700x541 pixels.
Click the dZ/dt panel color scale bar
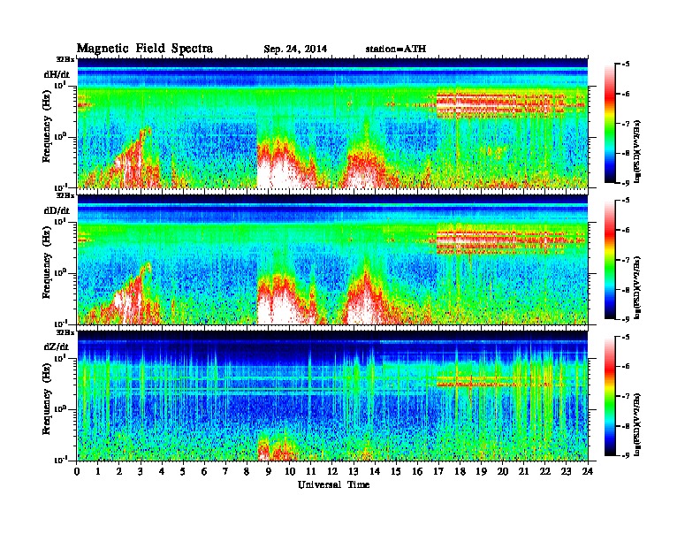click(609, 396)
